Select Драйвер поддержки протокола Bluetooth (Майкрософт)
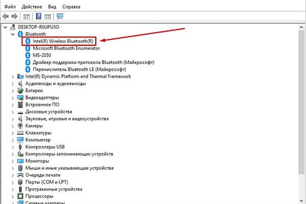306x204 pixels. tap(93, 62)
